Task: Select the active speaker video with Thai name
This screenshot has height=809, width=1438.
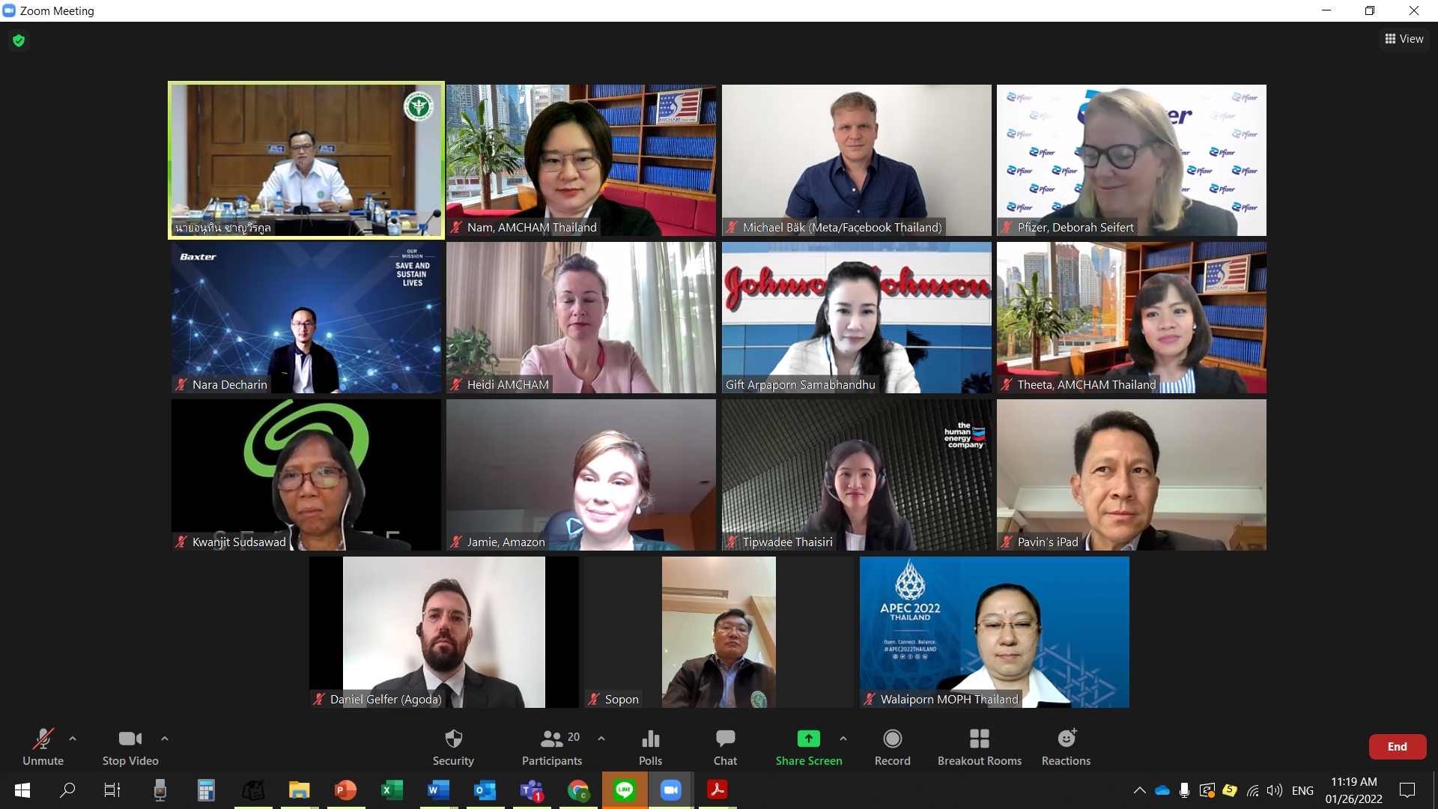Action: (x=306, y=160)
